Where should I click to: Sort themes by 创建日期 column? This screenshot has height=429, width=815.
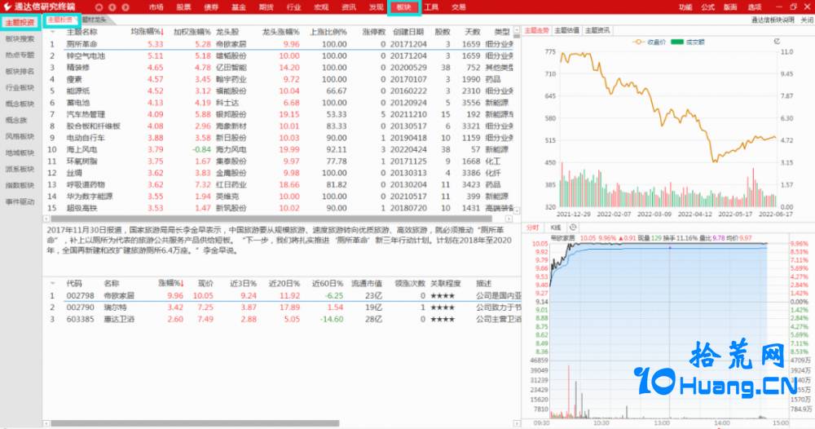[408, 32]
